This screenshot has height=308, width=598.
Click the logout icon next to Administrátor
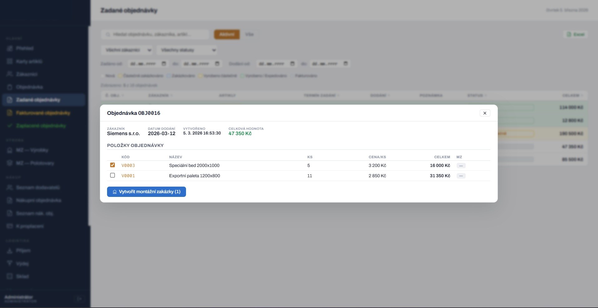pyautogui.click(x=79, y=299)
